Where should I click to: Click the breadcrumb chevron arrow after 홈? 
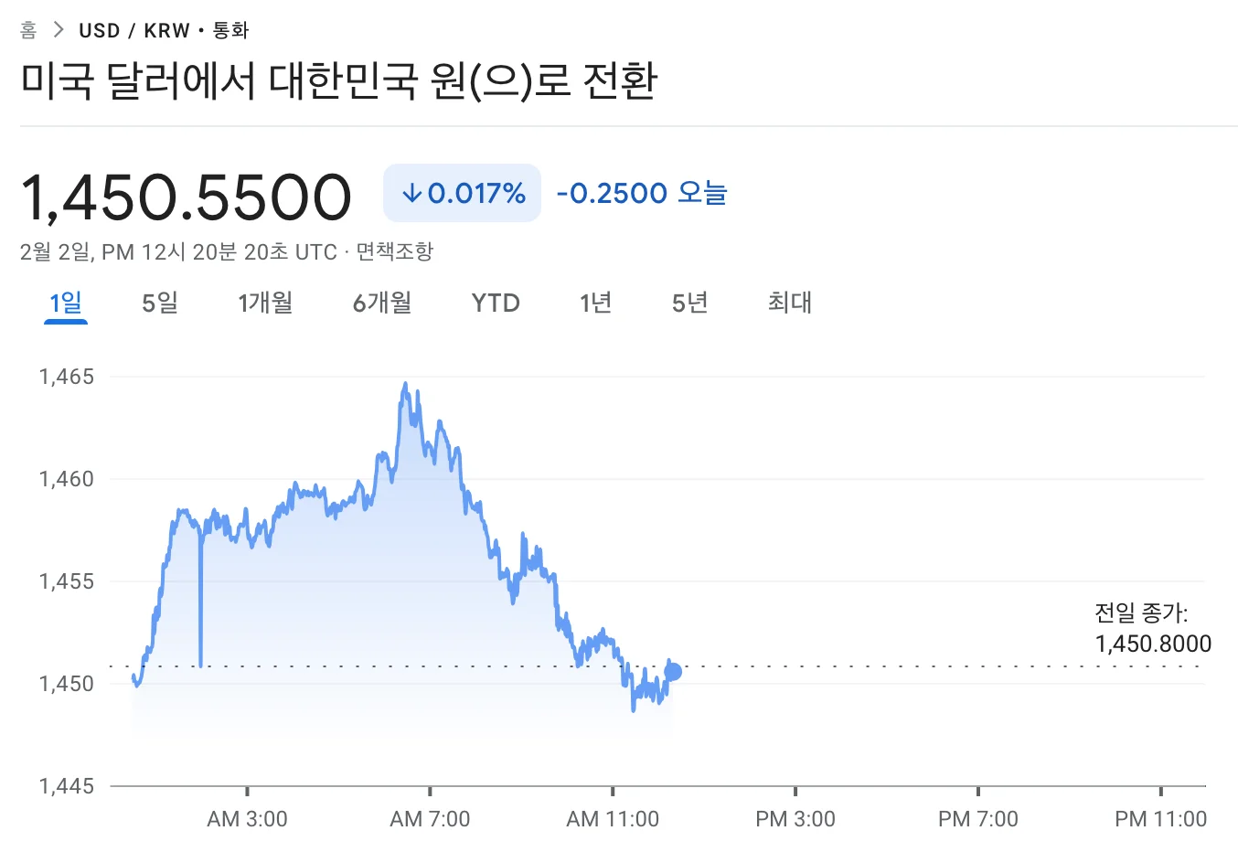pos(59,30)
